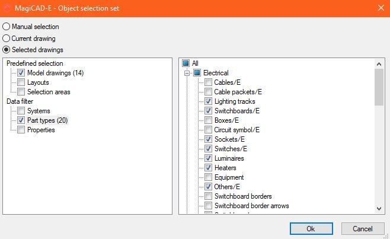Select the Heaters tree item label
Viewport: 390px width, 239px height.
pos(225,168)
